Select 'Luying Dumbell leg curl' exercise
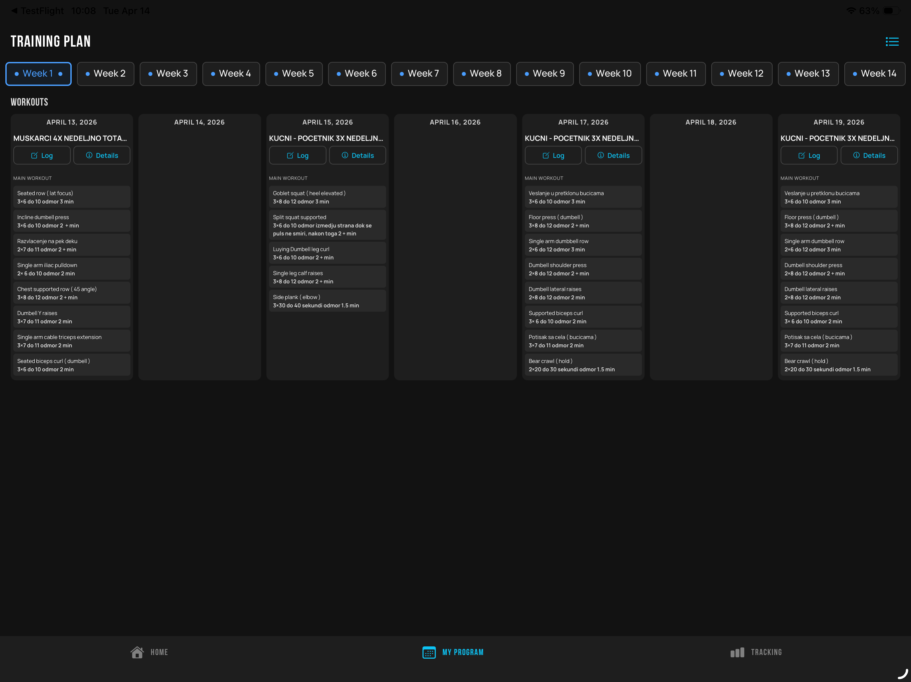This screenshot has height=682, width=911. coord(327,253)
